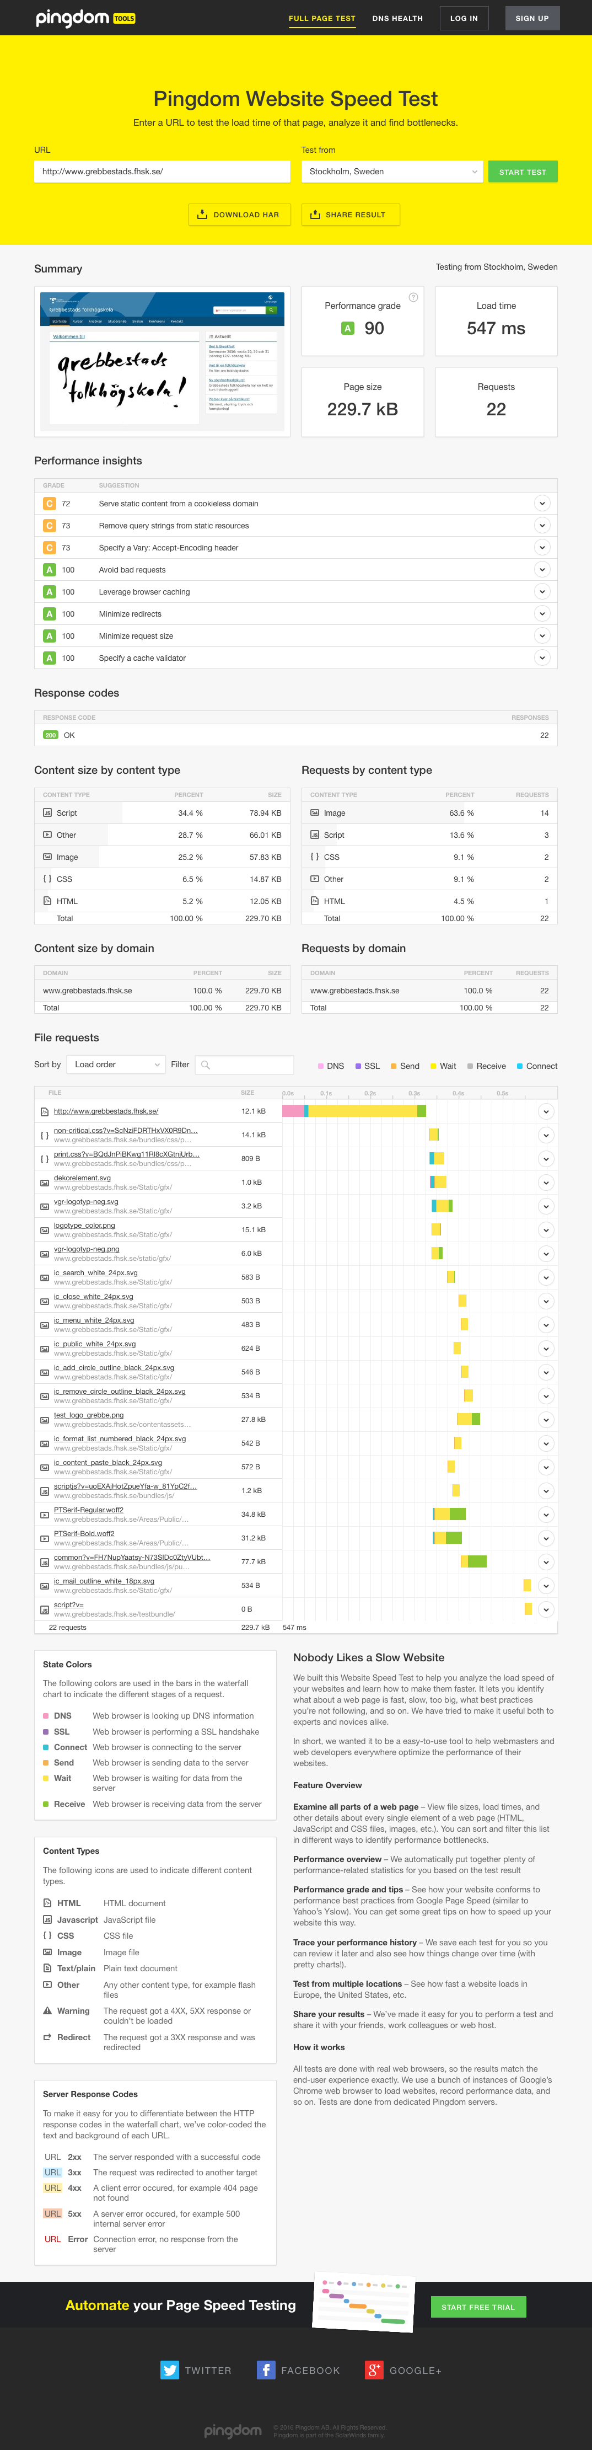
Task: Open the Twitter icon link in footer
Action: point(170,2369)
